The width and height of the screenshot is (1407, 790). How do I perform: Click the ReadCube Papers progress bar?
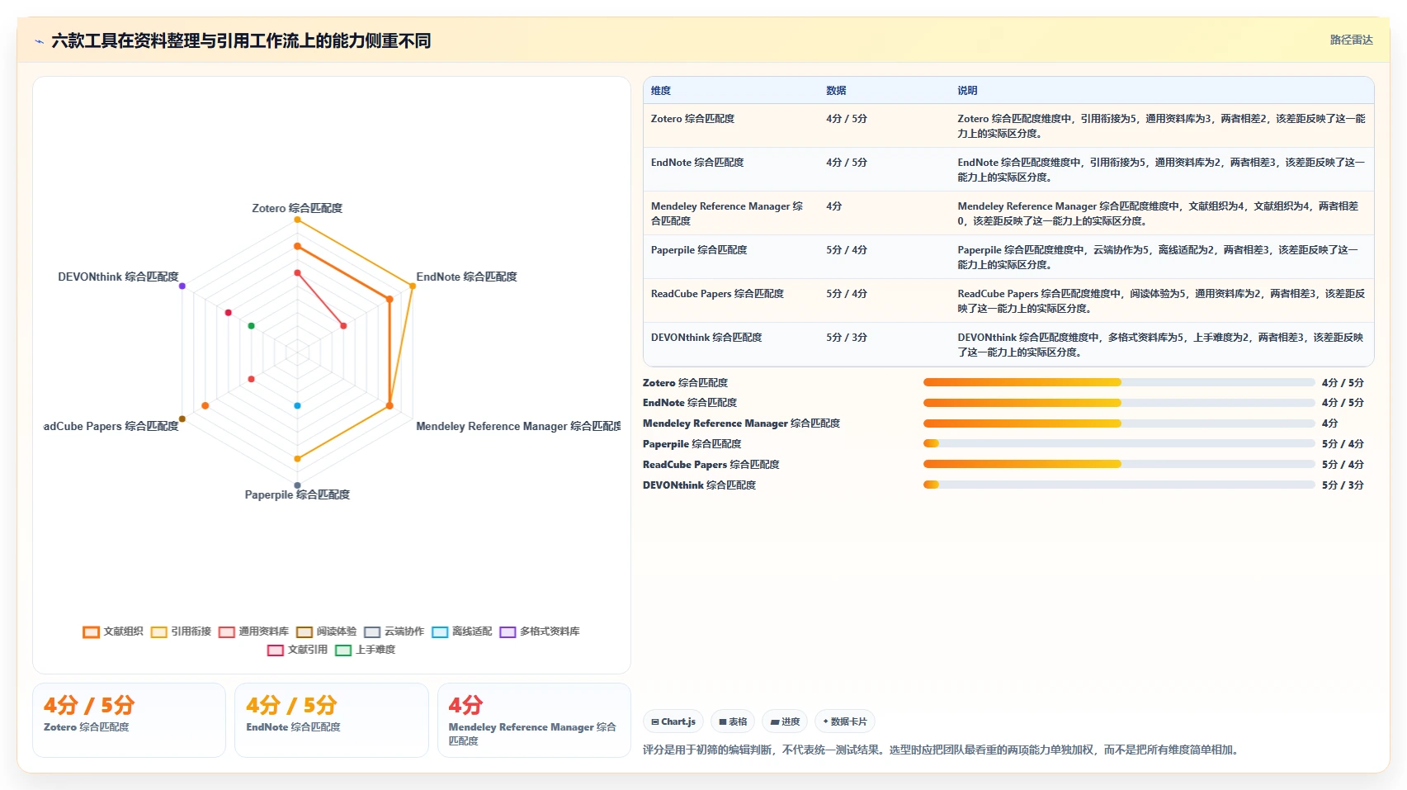[x=1119, y=464]
